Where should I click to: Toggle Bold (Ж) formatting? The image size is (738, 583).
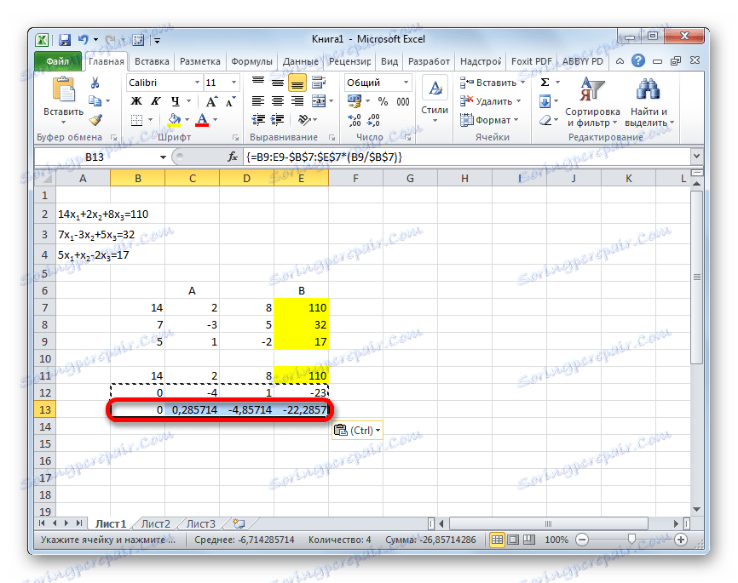(x=136, y=101)
